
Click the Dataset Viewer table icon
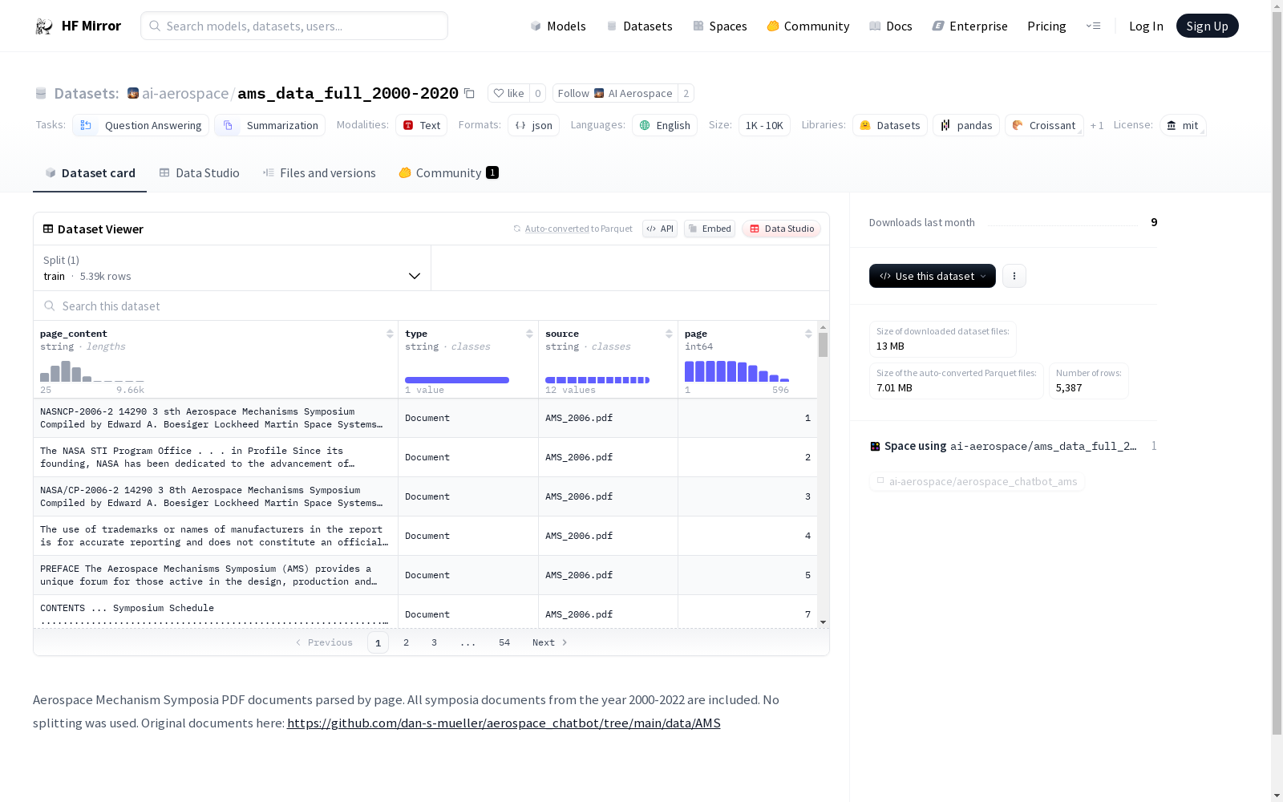click(48, 229)
